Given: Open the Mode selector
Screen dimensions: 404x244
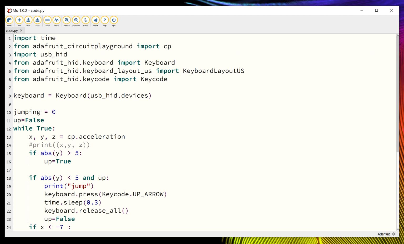Looking at the screenshot, I should pyautogui.click(x=9, y=21).
